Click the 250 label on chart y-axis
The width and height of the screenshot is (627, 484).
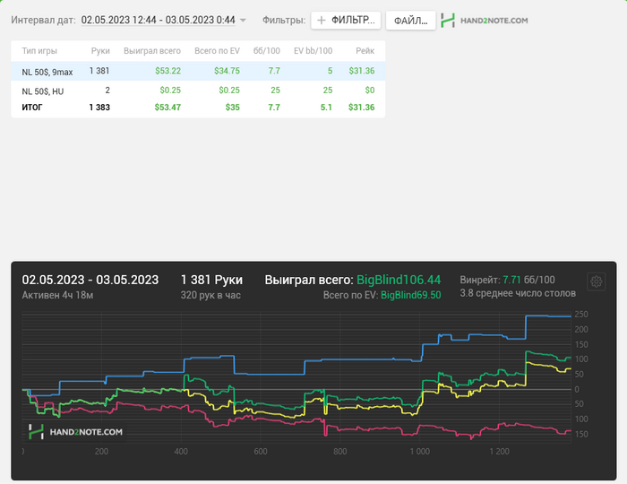(x=581, y=315)
